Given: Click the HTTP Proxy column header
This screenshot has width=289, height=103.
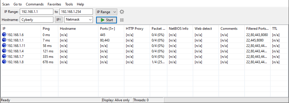Looking at the screenshot, I should click(x=137, y=29).
